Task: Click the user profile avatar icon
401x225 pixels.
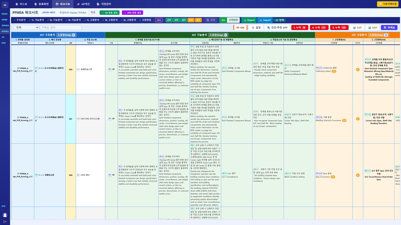Action: (5, 215)
